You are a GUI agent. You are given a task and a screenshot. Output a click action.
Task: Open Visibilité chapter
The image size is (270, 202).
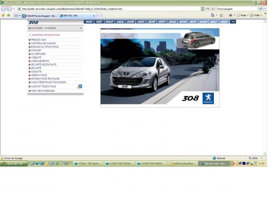36,58
